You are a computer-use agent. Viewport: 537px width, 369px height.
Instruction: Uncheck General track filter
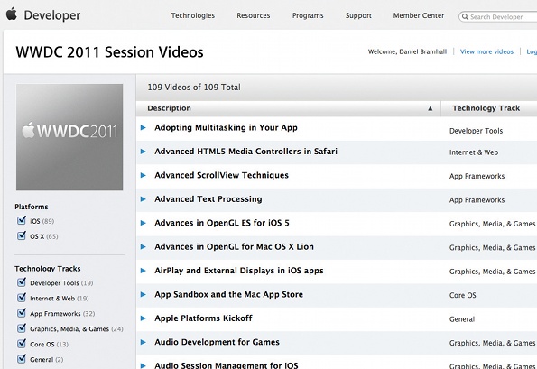point(22,359)
